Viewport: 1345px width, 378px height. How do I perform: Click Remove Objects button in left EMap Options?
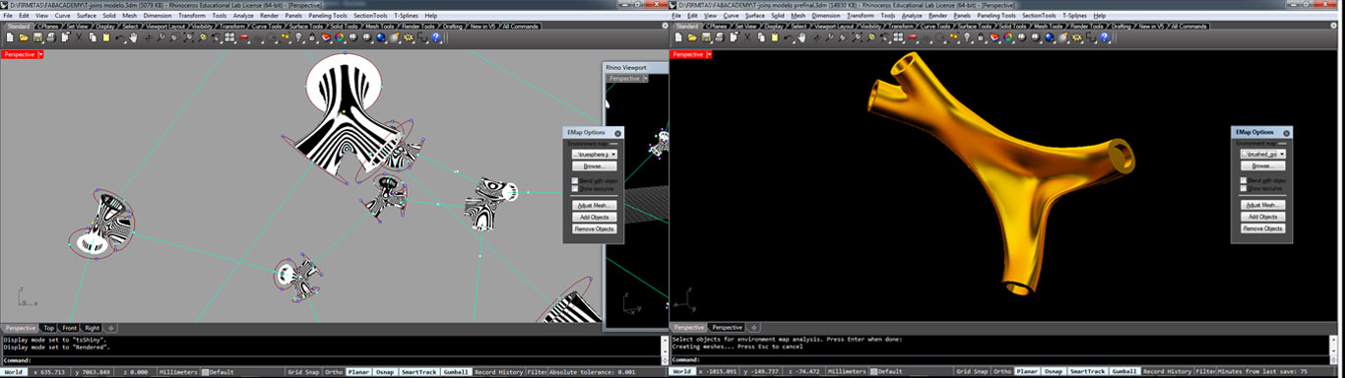coord(595,228)
